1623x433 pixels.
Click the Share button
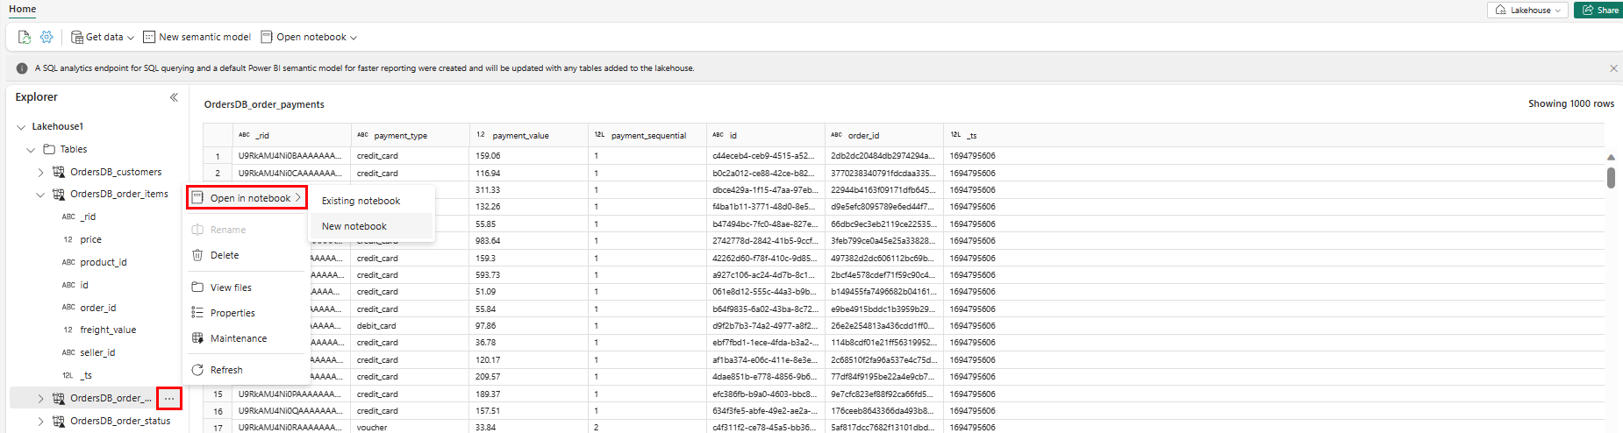click(1598, 10)
